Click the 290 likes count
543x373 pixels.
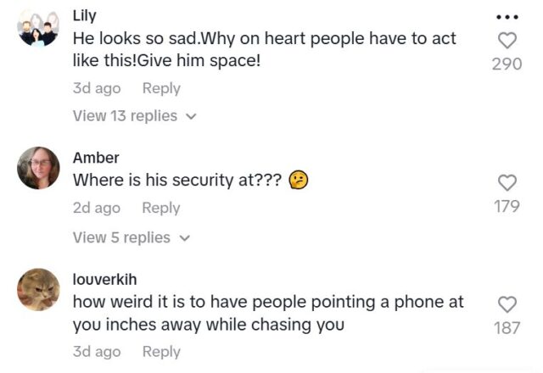click(x=507, y=64)
